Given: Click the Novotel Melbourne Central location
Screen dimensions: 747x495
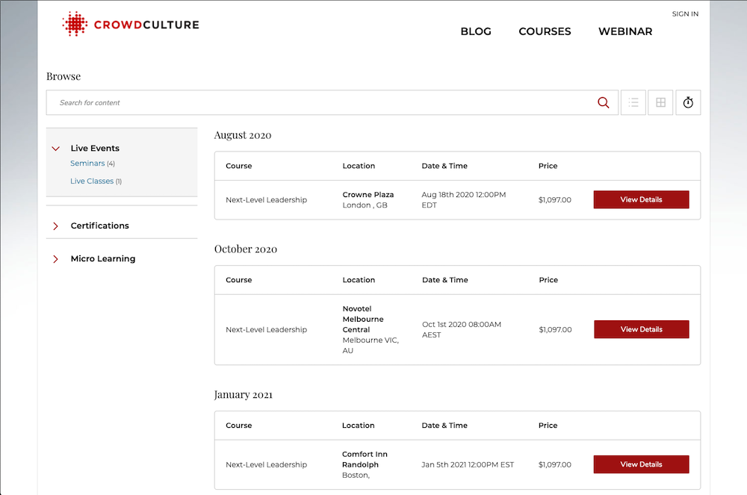Looking at the screenshot, I should tap(363, 319).
